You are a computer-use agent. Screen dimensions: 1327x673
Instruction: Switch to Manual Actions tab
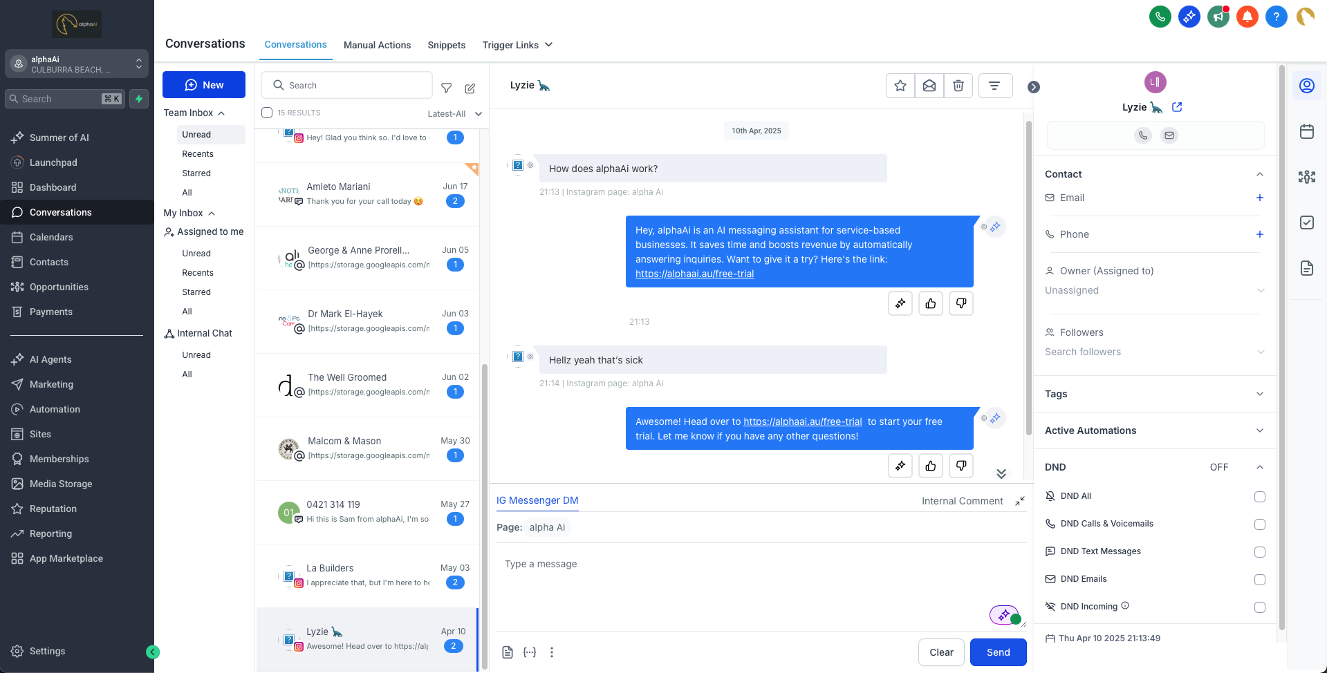[x=377, y=45]
